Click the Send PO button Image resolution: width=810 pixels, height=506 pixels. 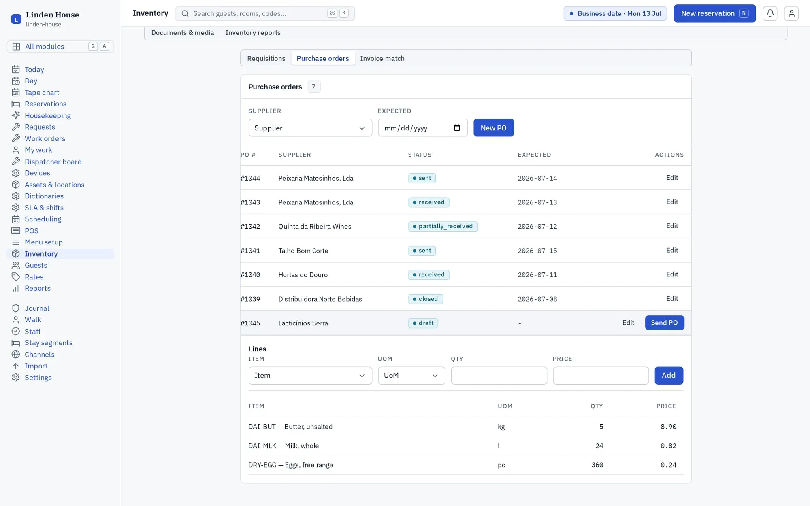coord(665,323)
